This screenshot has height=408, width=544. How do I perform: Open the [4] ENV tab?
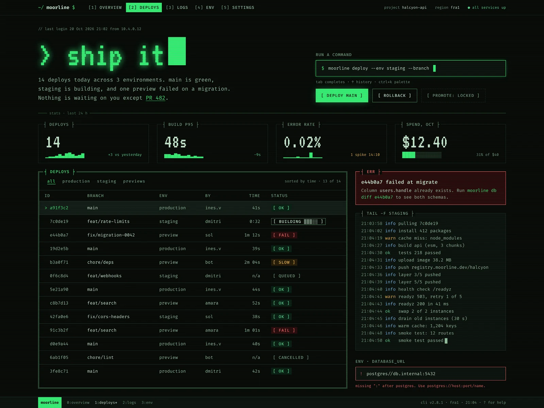[204, 7]
